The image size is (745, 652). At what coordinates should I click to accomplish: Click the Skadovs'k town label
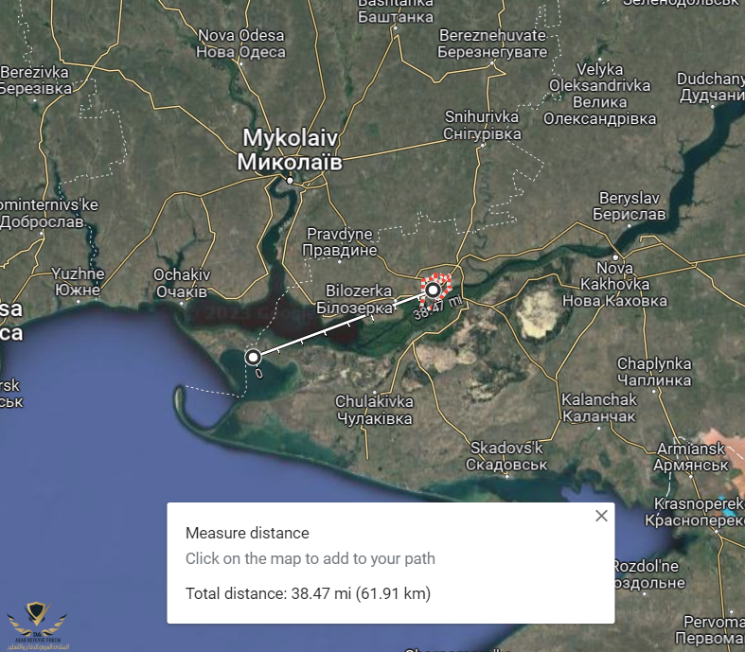pos(506,456)
